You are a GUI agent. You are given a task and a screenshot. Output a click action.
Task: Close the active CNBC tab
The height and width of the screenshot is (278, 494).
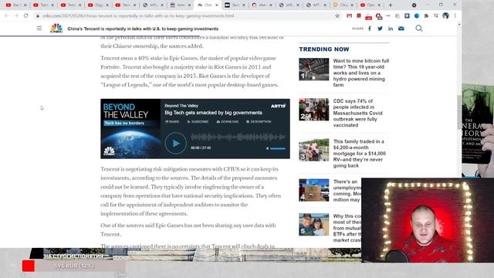(217, 5)
